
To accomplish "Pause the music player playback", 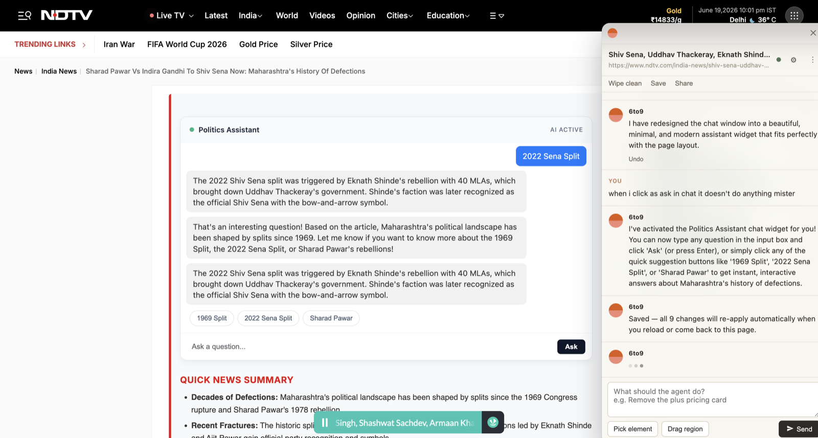I will click(325, 423).
